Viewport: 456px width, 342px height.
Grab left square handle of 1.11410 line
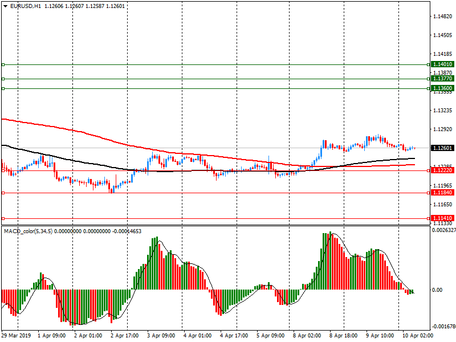tap(3, 218)
